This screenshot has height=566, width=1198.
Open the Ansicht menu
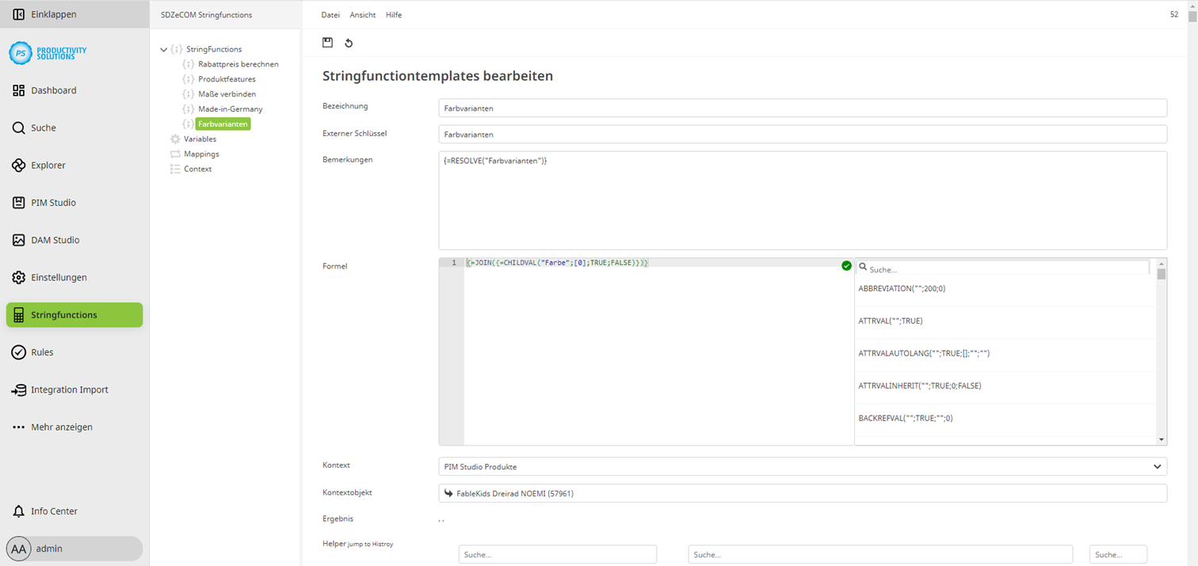[x=362, y=14]
